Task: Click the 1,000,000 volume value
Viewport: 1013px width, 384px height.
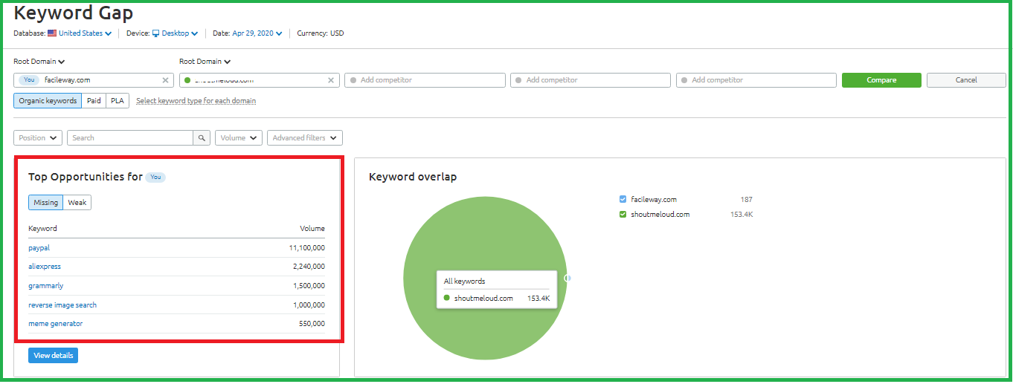Action: tap(309, 305)
